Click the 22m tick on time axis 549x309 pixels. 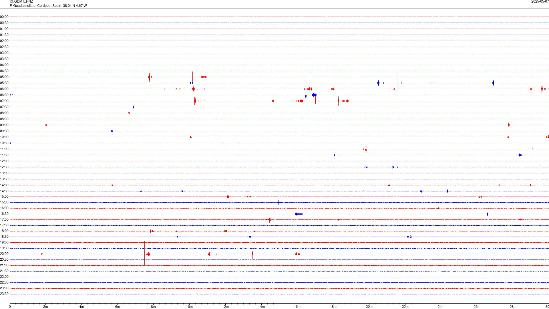[405, 307]
